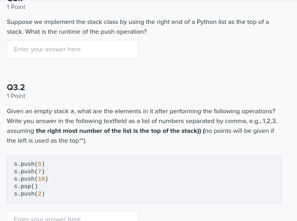Click the Q3.2 question heading
The image size is (297, 221).
tap(16, 87)
